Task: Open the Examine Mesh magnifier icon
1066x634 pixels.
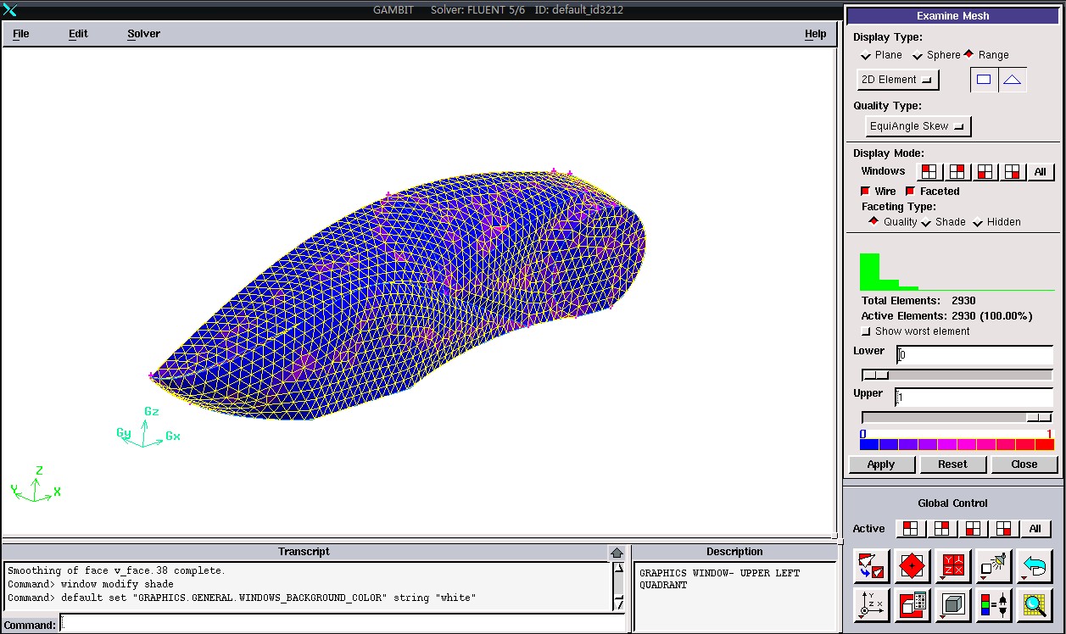Action: pyautogui.click(x=1034, y=605)
